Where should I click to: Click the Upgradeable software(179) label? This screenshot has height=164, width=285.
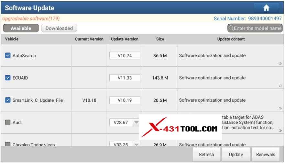pyautogui.click(x=31, y=18)
